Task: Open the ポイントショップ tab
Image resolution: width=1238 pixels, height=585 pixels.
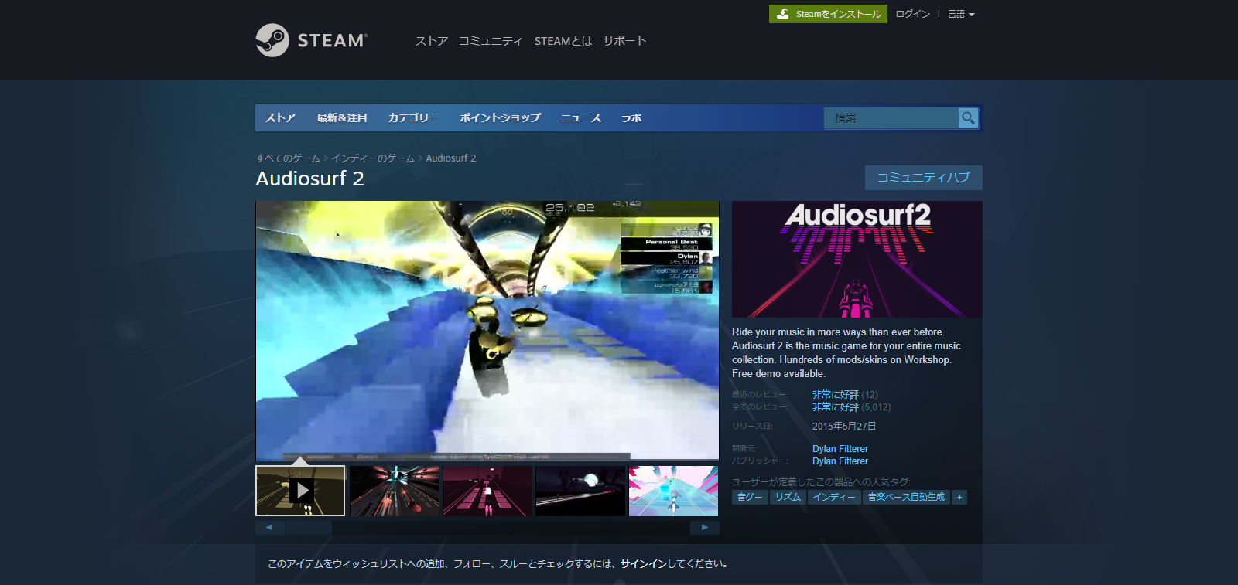Action: (x=500, y=117)
